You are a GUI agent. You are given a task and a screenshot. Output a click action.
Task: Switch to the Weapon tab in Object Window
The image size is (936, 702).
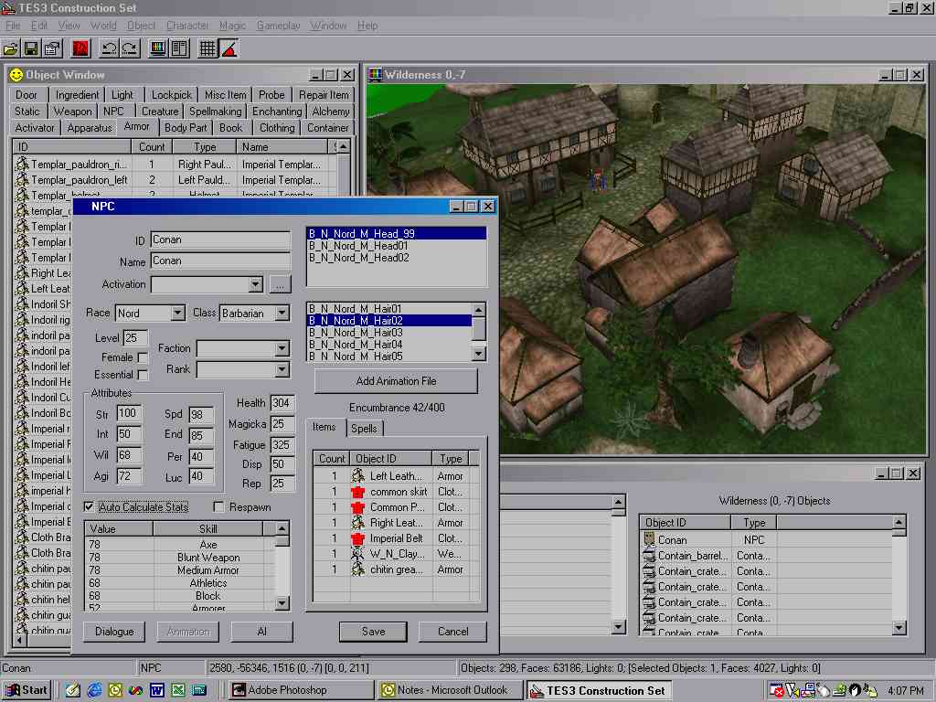[x=73, y=112]
